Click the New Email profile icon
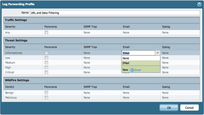Screen dimensions: 204x115 coord(132,70)
